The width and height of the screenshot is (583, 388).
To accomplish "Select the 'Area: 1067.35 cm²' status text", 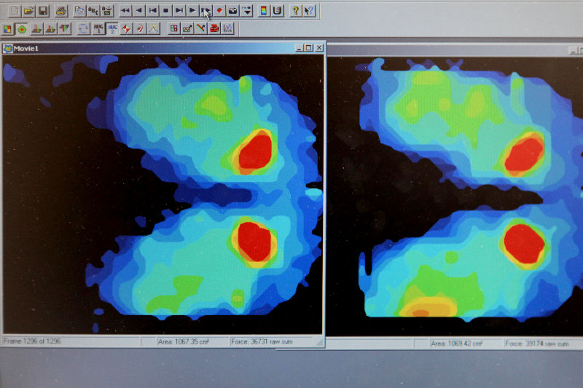I will coord(184,341).
